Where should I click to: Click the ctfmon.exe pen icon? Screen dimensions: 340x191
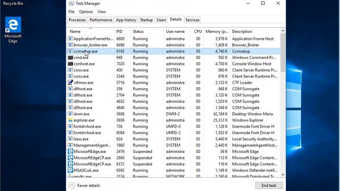click(x=70, y=83)
